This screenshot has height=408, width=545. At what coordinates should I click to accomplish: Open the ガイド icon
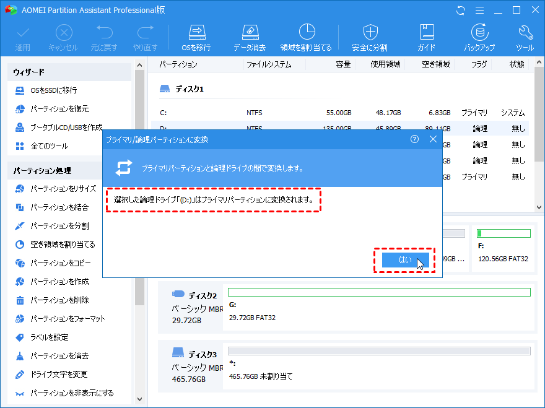pyautogui.click(x=427, y=38)
